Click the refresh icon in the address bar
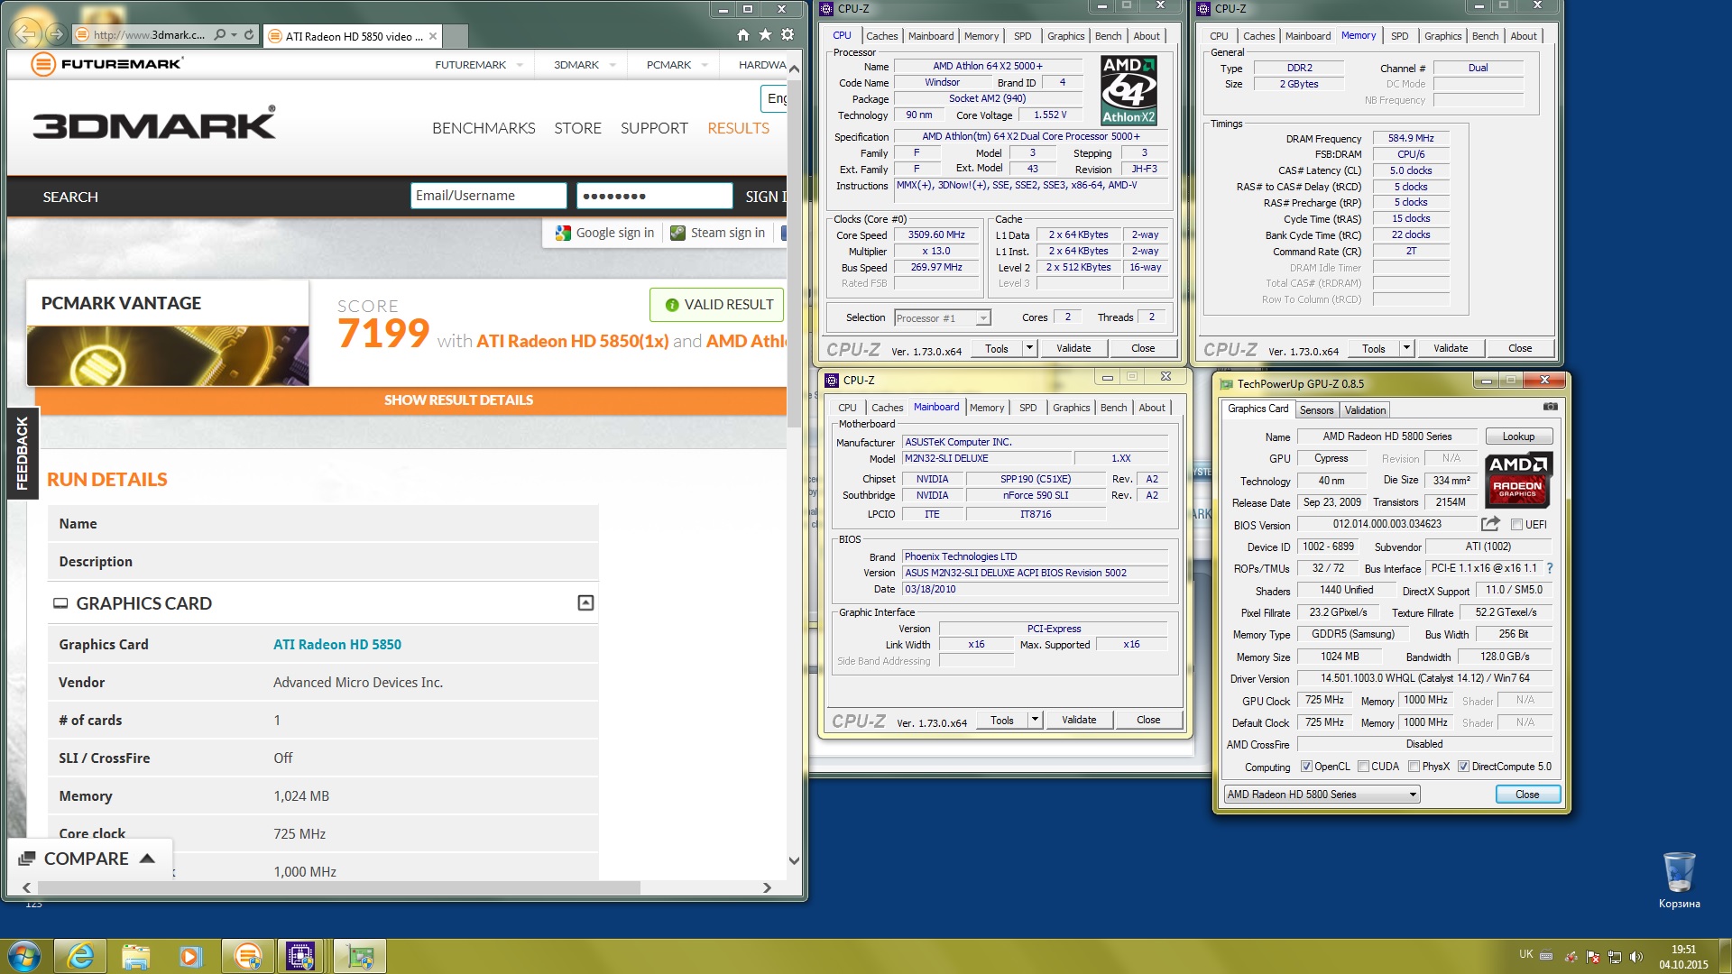 point(249,35)
